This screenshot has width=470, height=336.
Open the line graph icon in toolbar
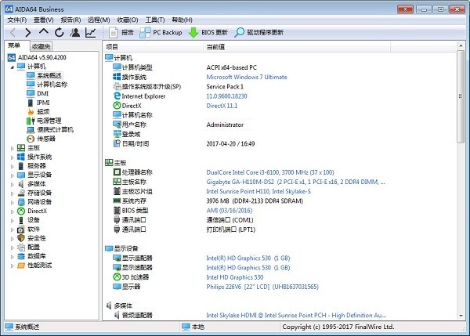[x=91, y=33]
